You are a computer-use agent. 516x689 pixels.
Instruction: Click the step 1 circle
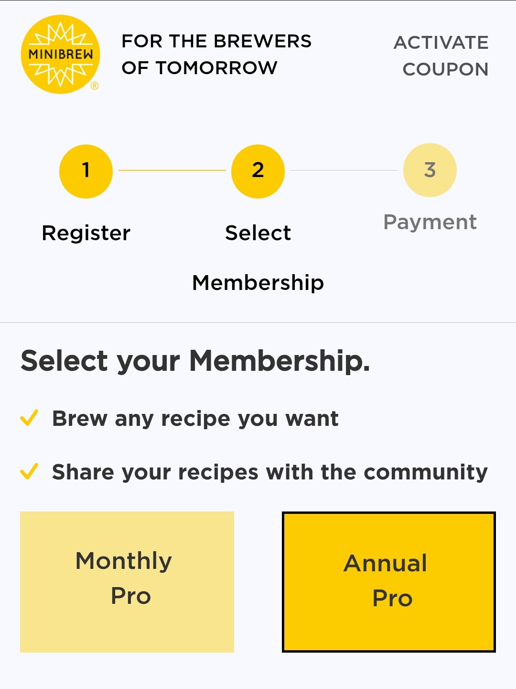[x=86, y=171]
